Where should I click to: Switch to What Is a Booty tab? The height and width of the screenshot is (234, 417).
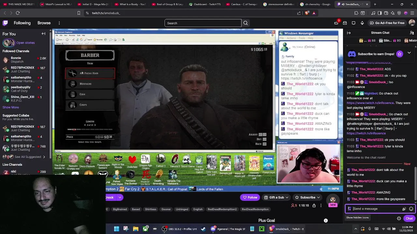[x=130, y=4]
